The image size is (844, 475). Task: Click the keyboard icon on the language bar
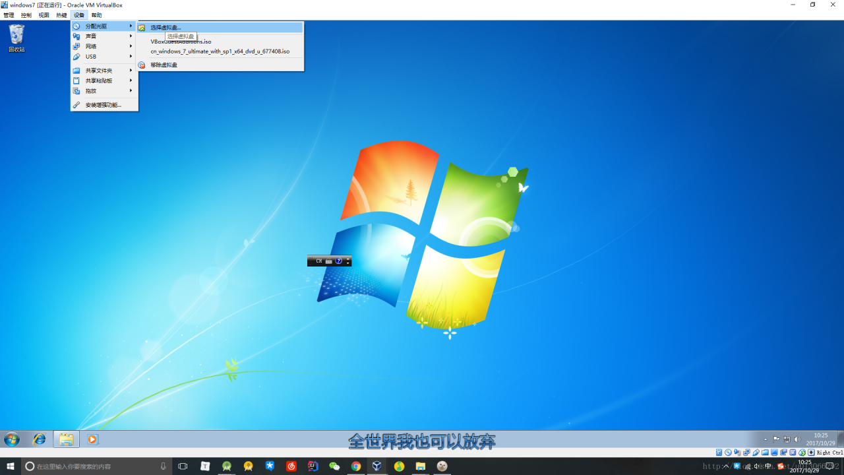tap(329, 261)
